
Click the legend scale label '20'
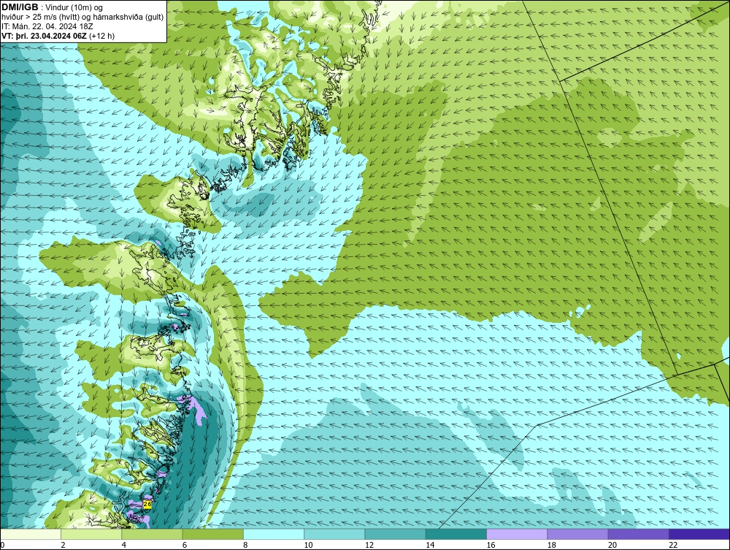[612, 545]
